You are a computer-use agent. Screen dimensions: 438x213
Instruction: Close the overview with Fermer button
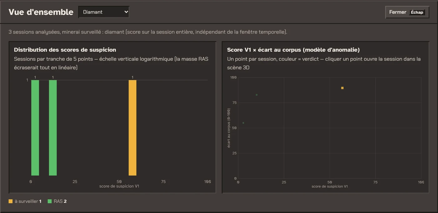407,12
